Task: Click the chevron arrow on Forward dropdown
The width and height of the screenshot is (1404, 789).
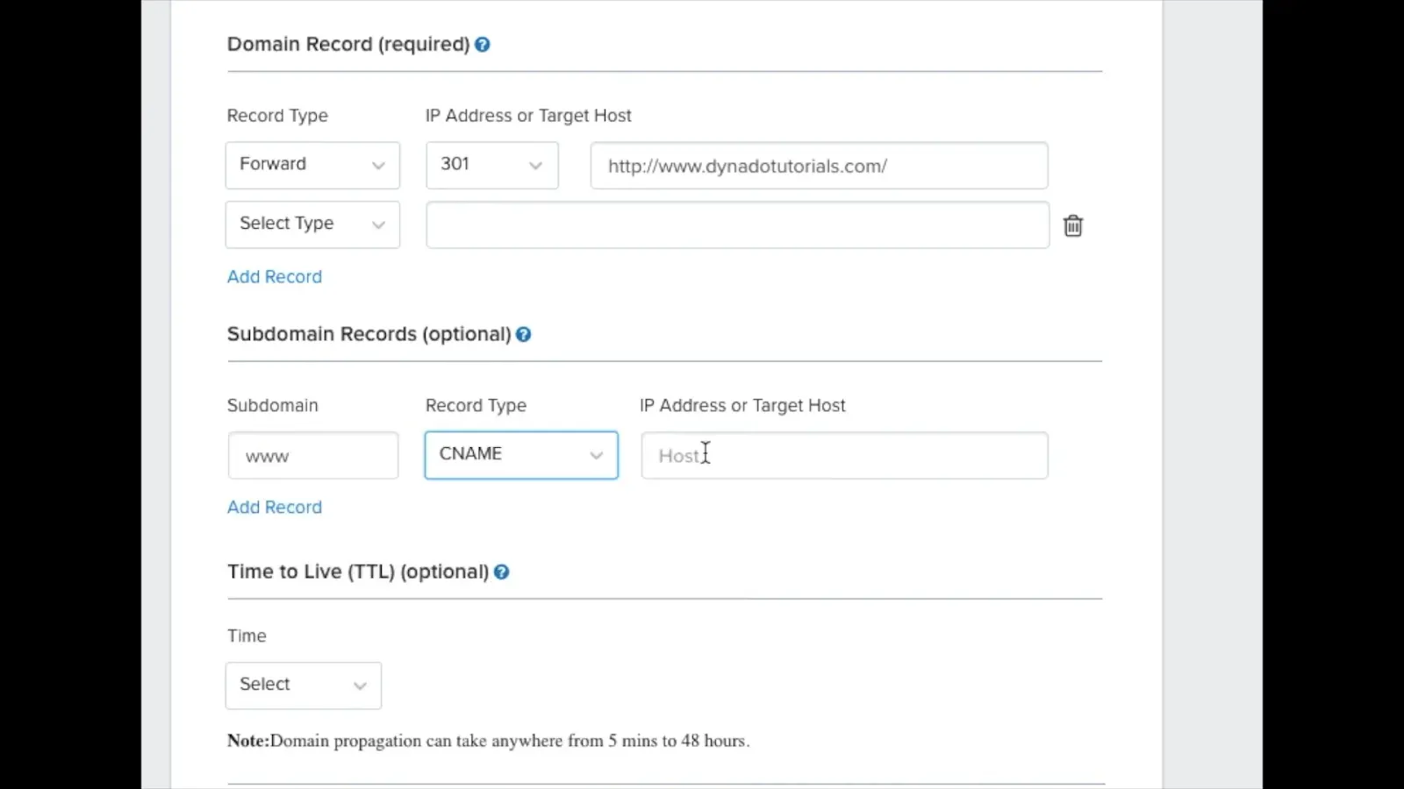Action: click(378, 166)
